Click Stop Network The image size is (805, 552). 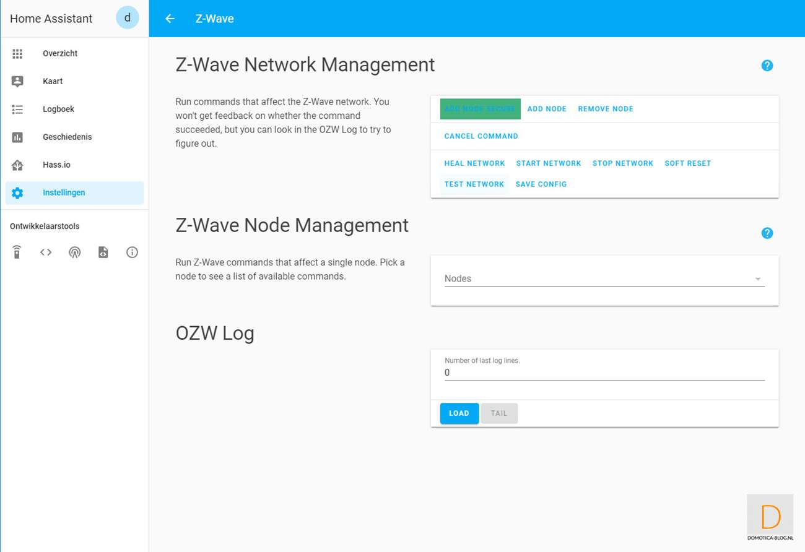[623, 163]
